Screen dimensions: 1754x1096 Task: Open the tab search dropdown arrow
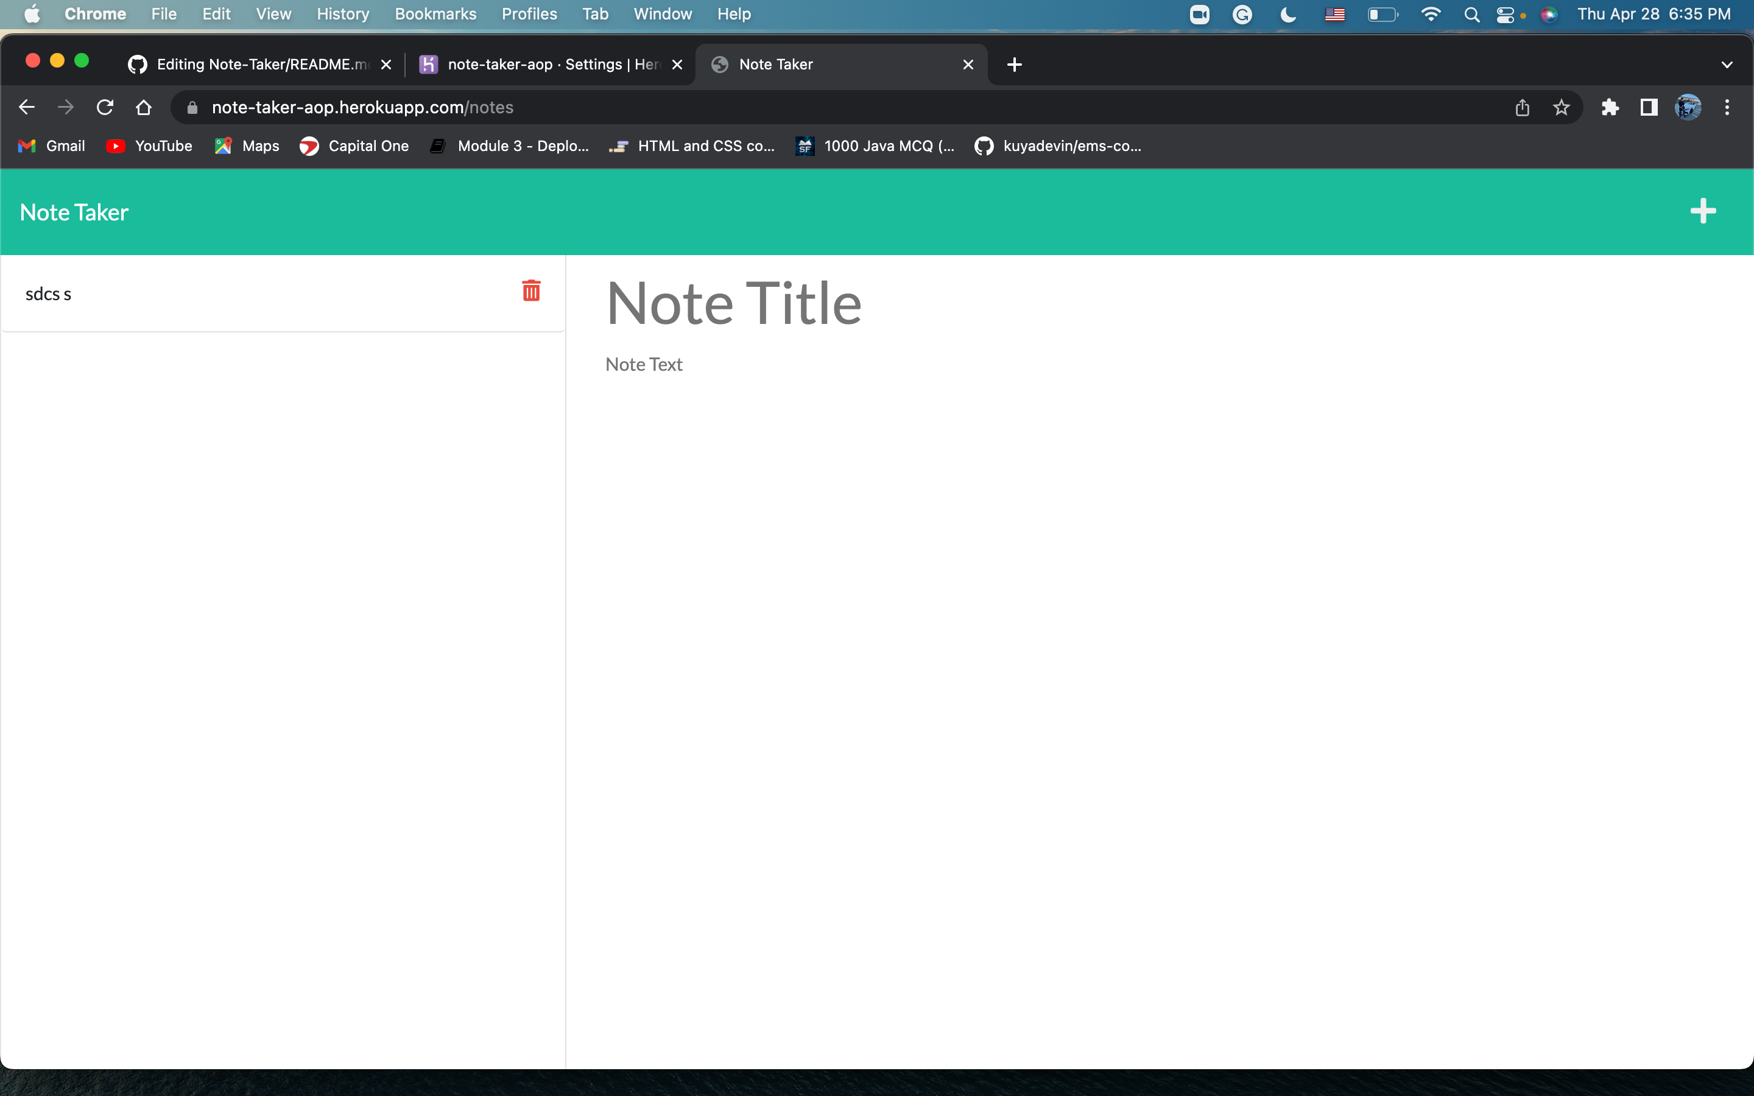click(1727, 64)
